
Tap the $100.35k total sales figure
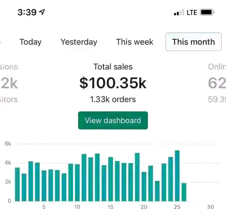tap(113, 83)
